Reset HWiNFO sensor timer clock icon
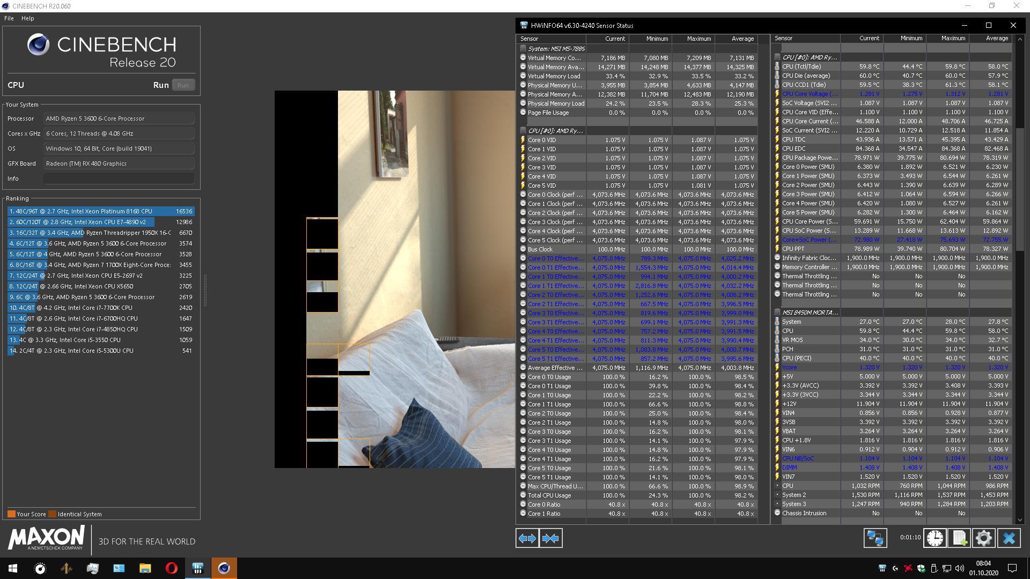The height and width of the screenshot is (579, 1030). coord(935,538)
